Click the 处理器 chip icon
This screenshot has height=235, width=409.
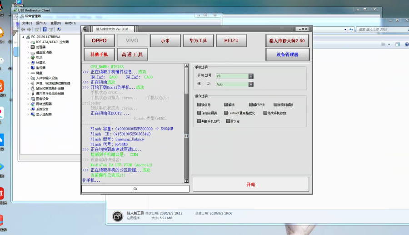[x=33, y=47]
